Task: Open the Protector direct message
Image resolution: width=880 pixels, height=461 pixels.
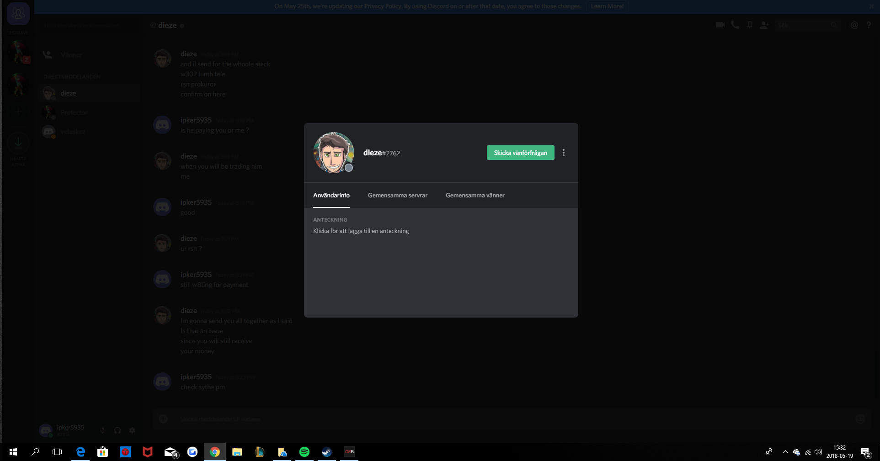Action: pos(89,112)
